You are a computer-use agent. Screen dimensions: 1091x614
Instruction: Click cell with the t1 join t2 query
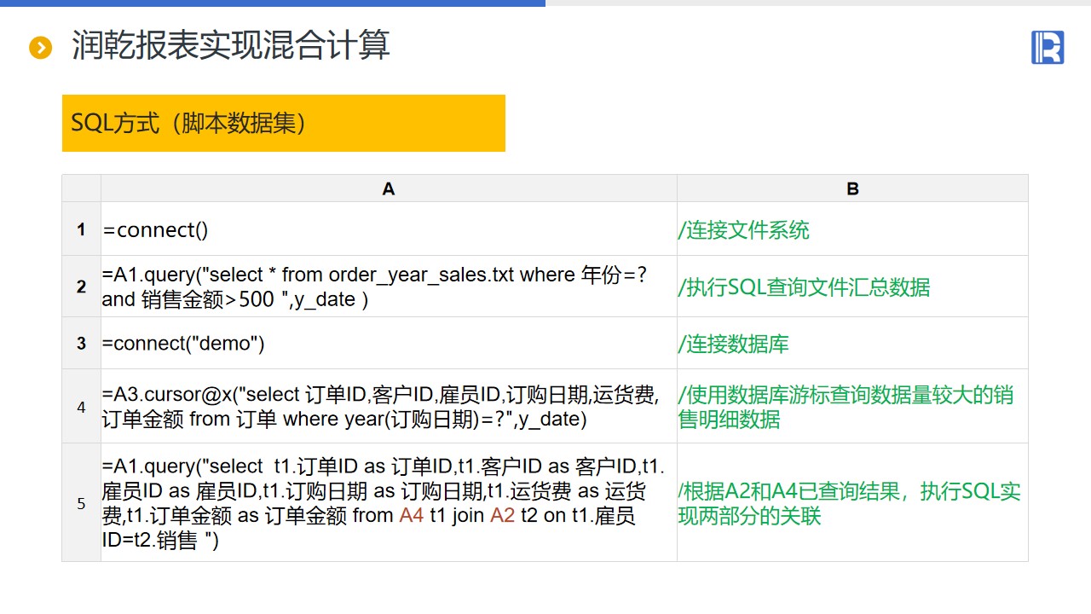(389, 503)
